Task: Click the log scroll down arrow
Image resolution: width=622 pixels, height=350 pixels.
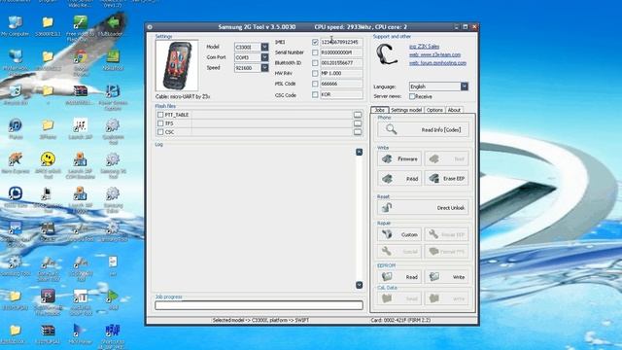Action: point(359,285)
